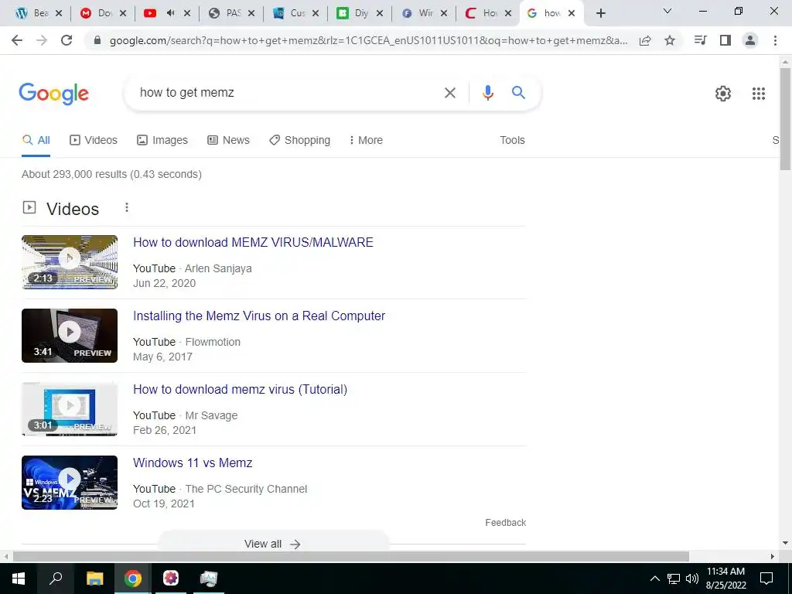Play the 2:23 Windows vs Memz thumbnail
This screenshot has height=594, width=792.
click(70, 483)
